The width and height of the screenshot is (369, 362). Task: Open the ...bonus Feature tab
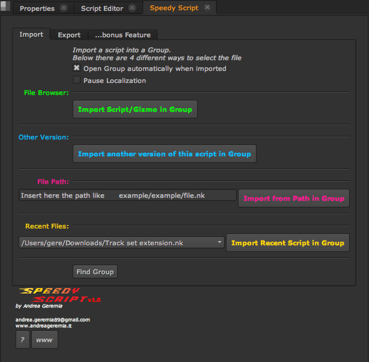[122, 35]
